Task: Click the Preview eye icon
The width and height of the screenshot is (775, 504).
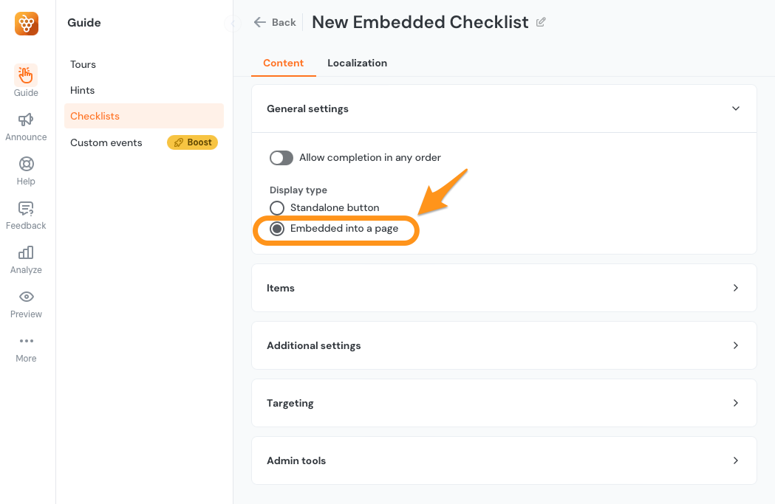Action: tap(25, 302)
